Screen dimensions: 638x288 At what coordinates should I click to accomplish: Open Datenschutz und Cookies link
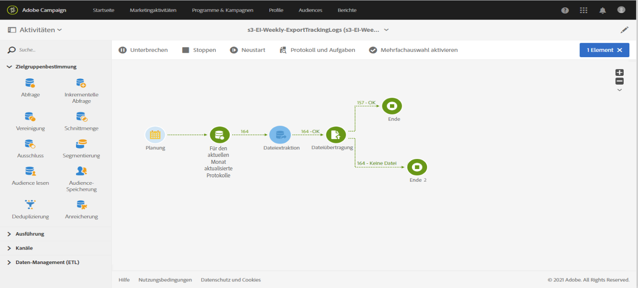tap(231, 280)
